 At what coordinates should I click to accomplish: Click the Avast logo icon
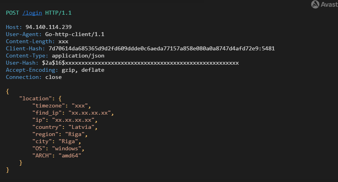(x=315, y=4)
